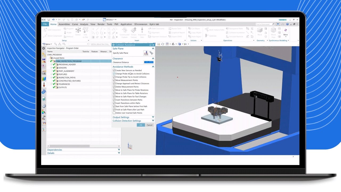
Task: Select the INSPECTION_PATHS tree item
Action: (x=67, y=78)
